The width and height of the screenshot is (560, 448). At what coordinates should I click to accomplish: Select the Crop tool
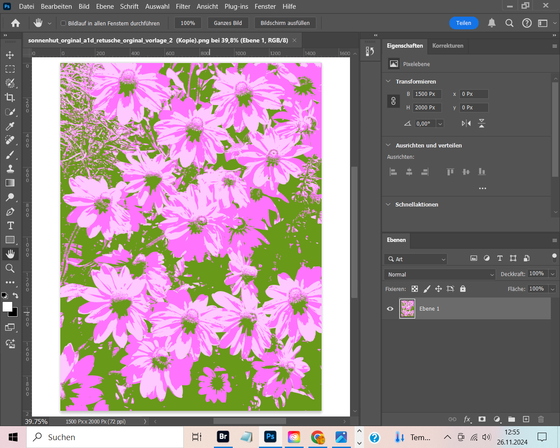10,98
